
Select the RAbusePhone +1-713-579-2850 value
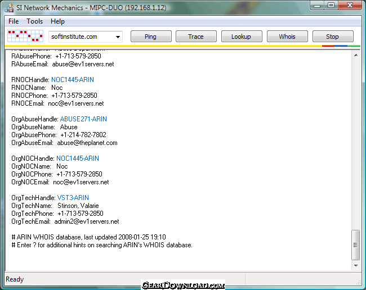click(x=78, y=56)
